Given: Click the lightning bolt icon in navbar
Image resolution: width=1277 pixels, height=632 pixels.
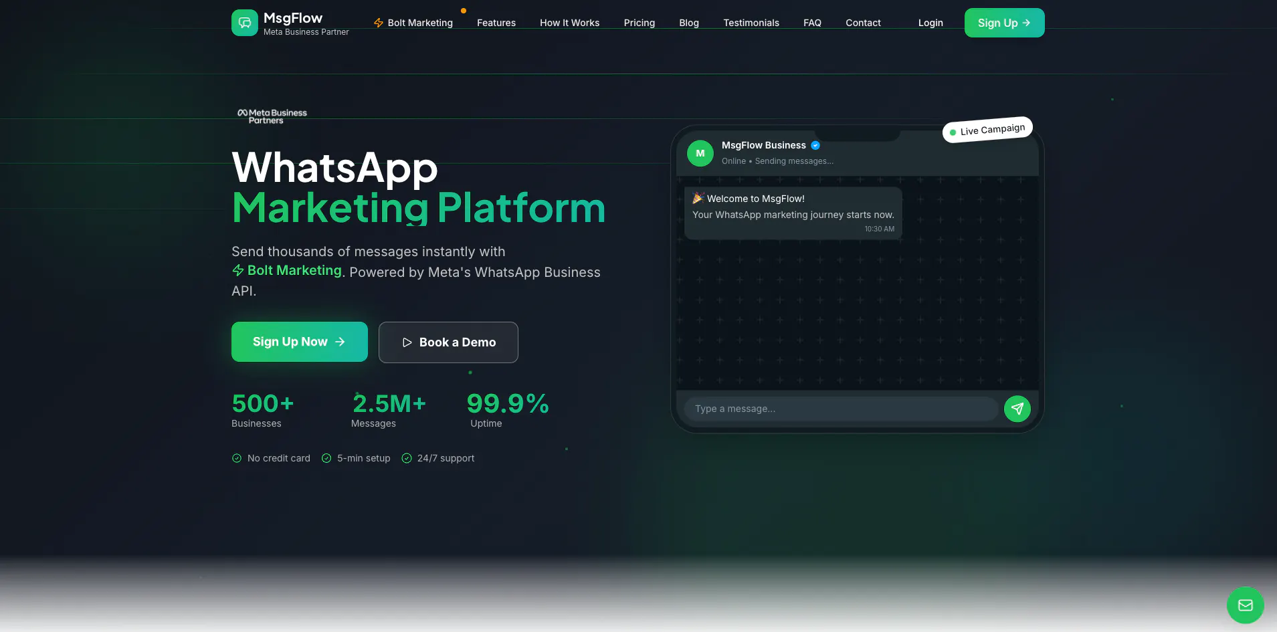Looking at the screenshot, I should [379, 23].
